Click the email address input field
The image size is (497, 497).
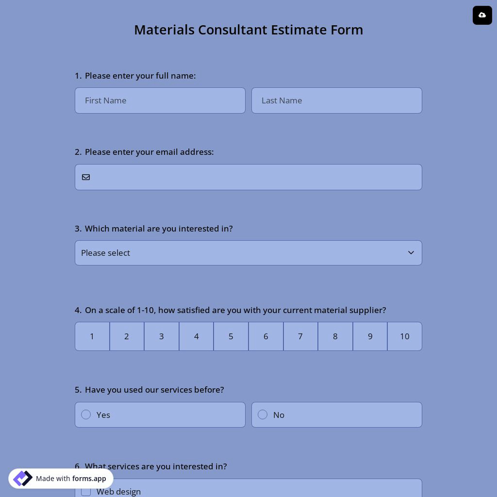point(248,177)
